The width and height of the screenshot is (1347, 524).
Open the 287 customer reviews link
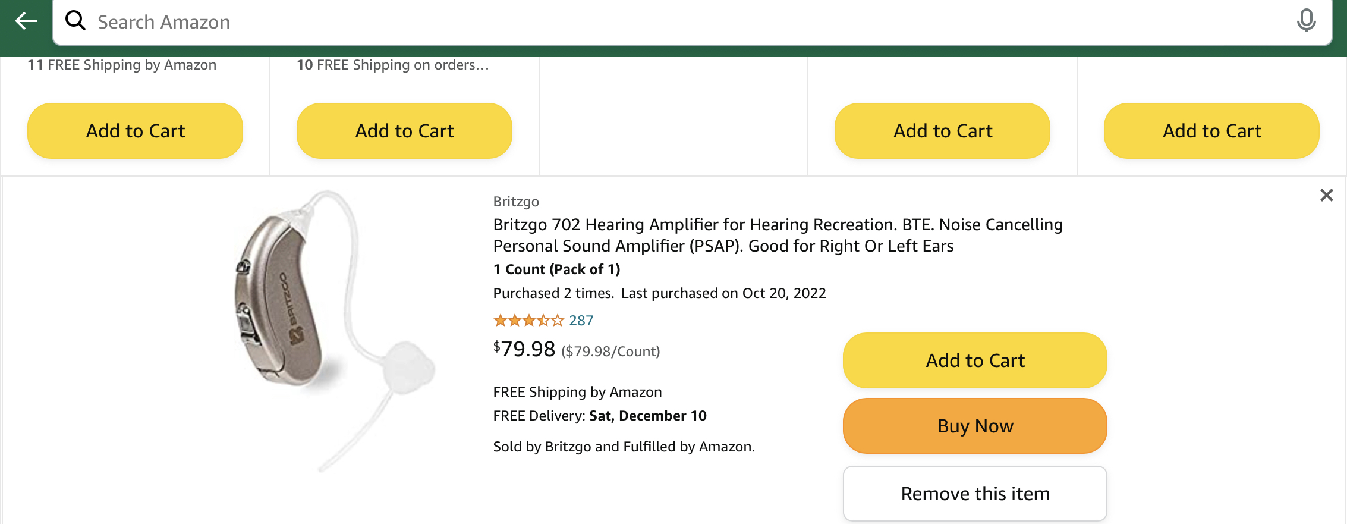[x=581, y=321]
